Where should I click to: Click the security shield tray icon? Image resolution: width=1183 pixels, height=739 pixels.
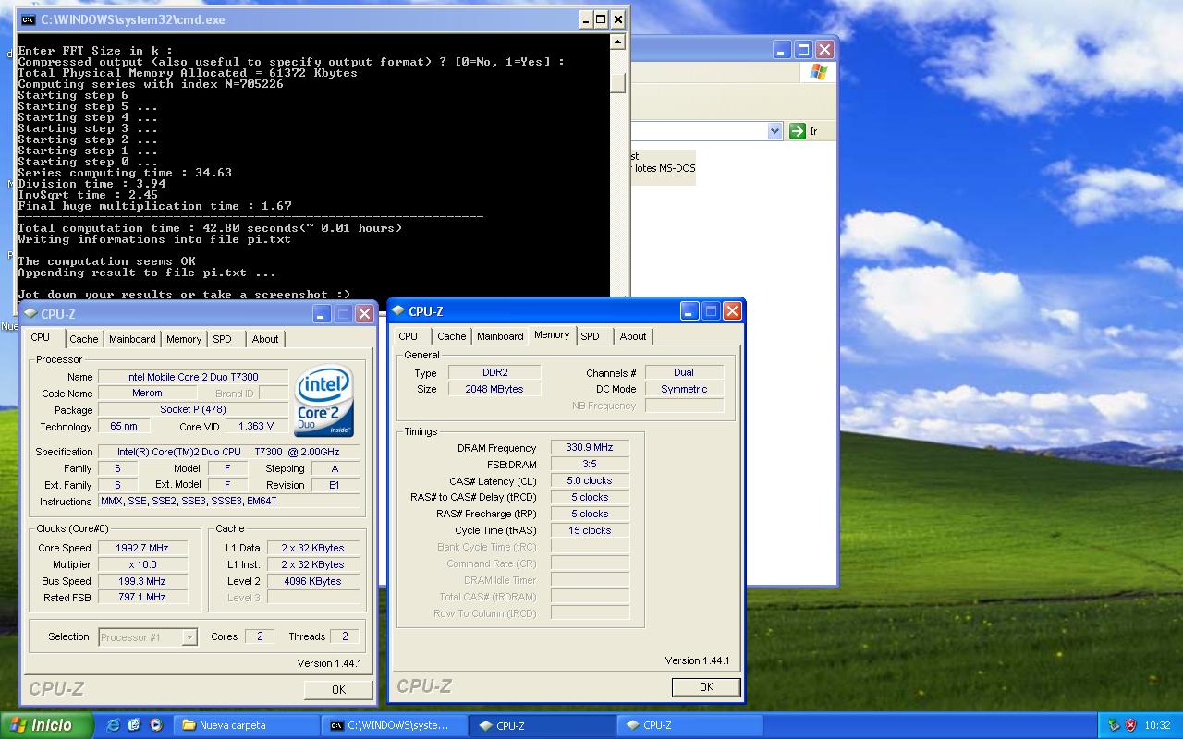point(1130,725)
